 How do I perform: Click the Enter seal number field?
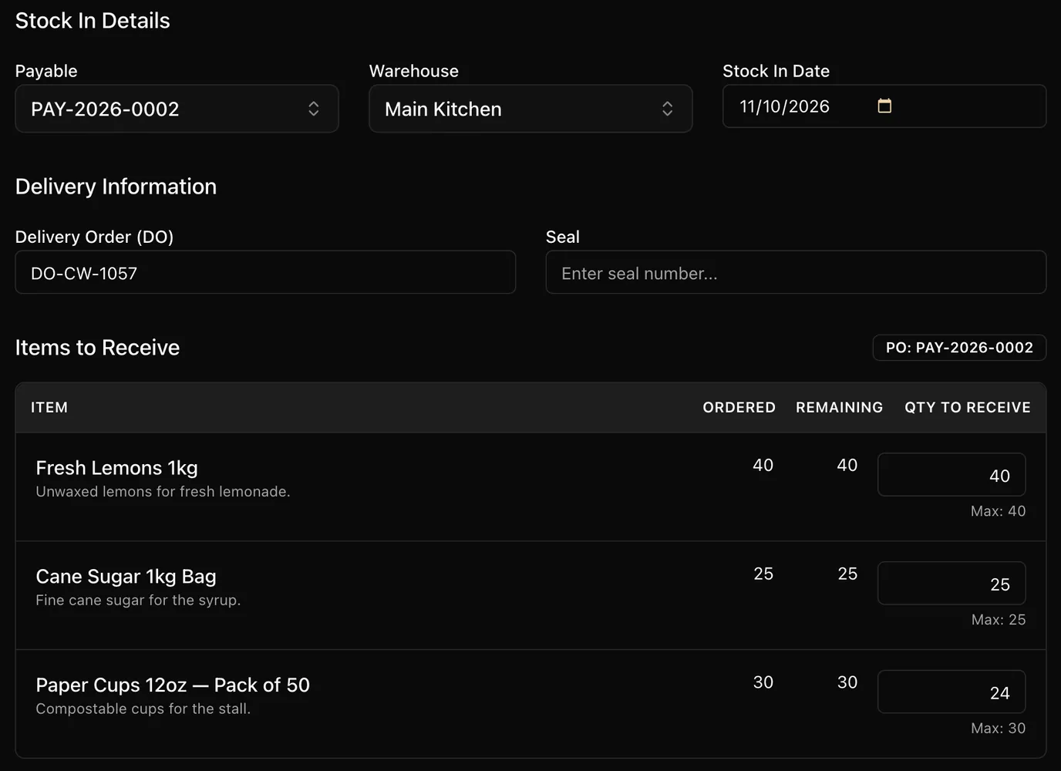(x=796, y=272)
